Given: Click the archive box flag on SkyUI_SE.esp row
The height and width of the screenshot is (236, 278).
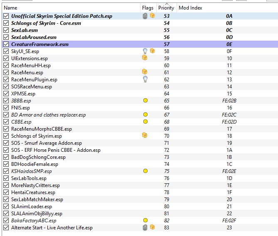Looking at the screenshot, I should pos(152,51).
